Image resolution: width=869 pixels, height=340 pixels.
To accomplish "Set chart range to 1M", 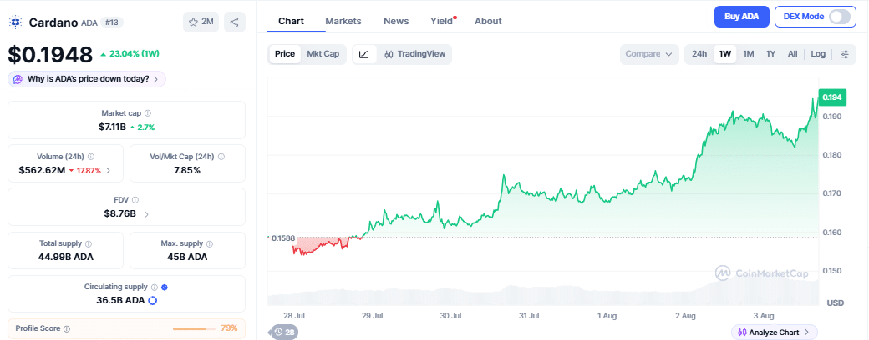I will click(748, 54).
